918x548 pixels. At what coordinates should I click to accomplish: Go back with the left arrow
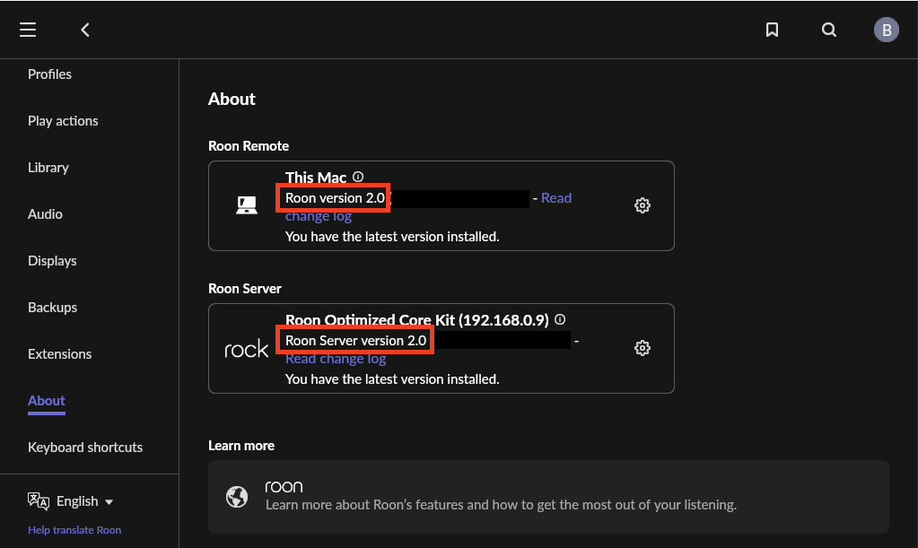(x=85, y=30)
